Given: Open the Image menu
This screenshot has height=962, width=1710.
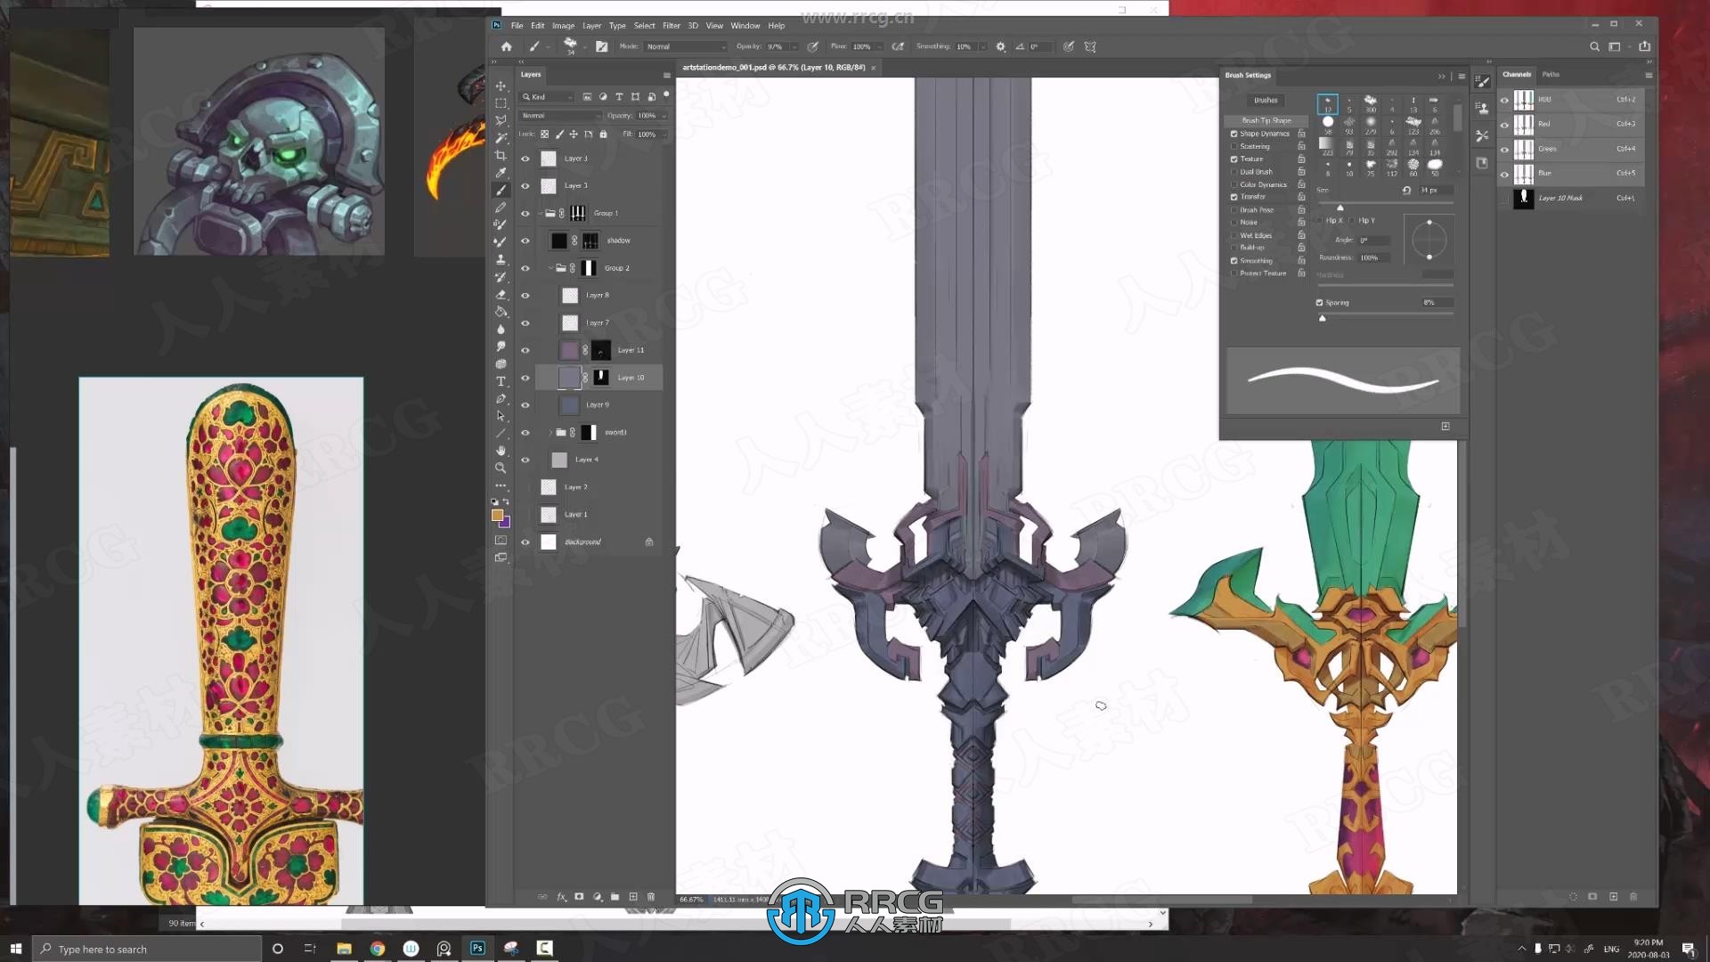Looking at the screenshot, I should (563, 26).
